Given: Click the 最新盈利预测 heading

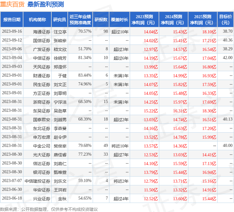Looking at the screenshot, I should point(46,4).
